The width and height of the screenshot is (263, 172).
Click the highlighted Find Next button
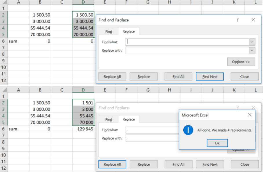pyautogui.click(x=210, y=77)
